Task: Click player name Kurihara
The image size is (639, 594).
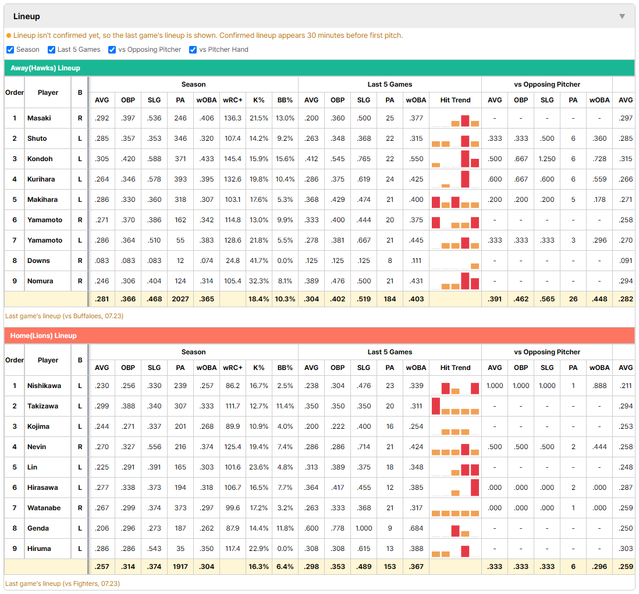Action: (41, 179)
